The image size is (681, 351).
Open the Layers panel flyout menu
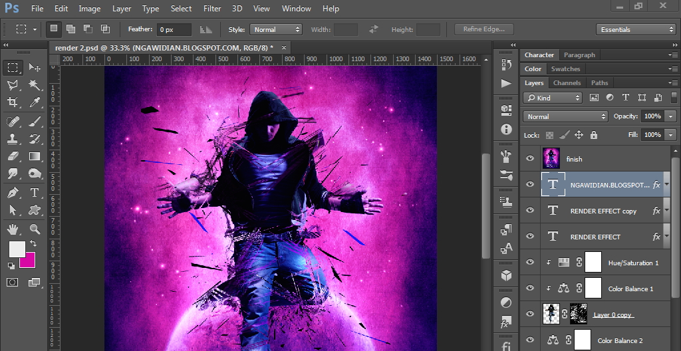672,83
